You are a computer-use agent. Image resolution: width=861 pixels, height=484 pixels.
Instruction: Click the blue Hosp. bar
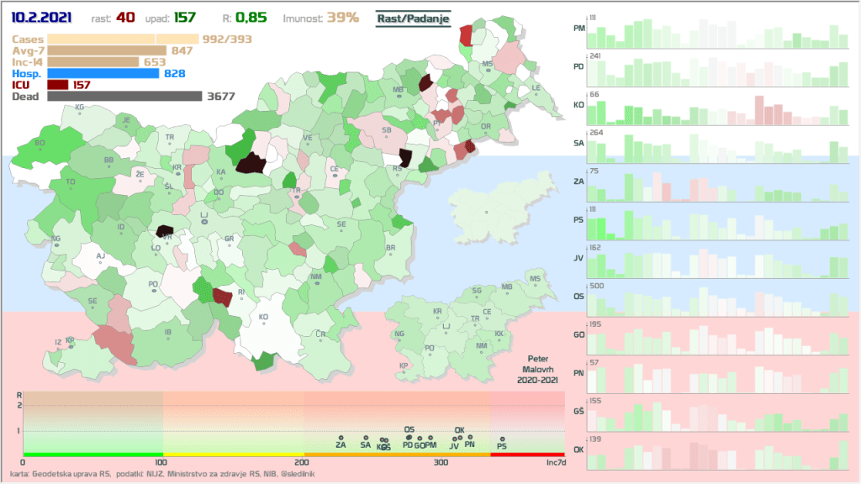[103, 73]
